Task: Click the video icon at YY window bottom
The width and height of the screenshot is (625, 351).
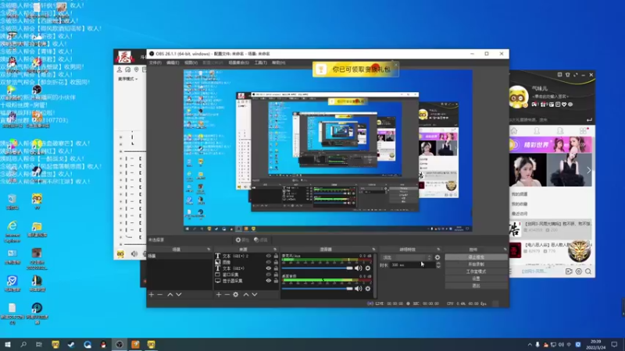Action: [569, 271]
